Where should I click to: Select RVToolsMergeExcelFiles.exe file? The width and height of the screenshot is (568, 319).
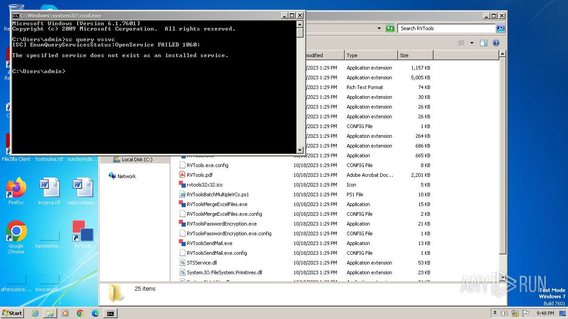[x=217, y=204]
